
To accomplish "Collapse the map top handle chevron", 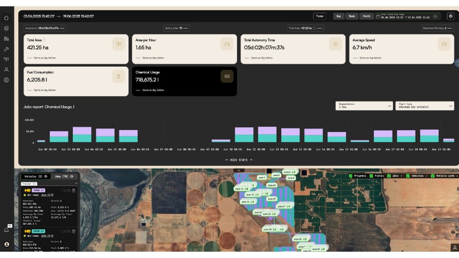I will pyautogui.click(x=239, y=170).
